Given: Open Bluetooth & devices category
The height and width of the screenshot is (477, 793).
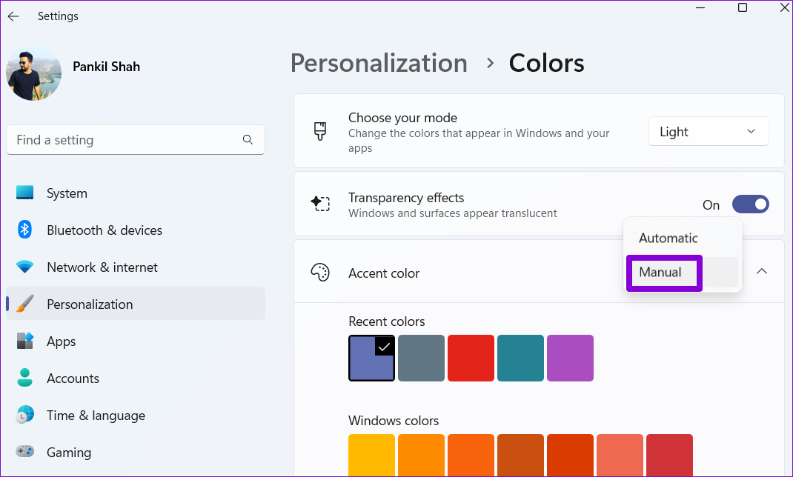Looking at the screenshot, I should point(136,230).
